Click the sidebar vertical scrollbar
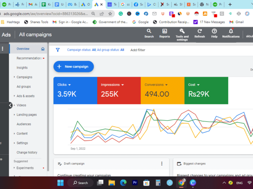Viewport: 253px width, 189px height. click(48, 106)
